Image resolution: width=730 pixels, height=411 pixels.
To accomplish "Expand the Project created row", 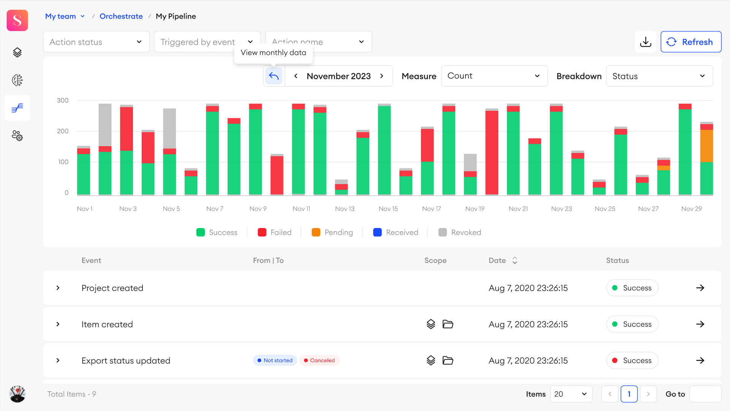I will pos(58,288).
